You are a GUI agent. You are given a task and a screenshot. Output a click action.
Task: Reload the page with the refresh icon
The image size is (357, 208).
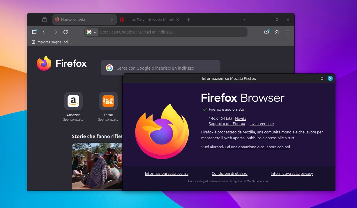tap(66, 32)
